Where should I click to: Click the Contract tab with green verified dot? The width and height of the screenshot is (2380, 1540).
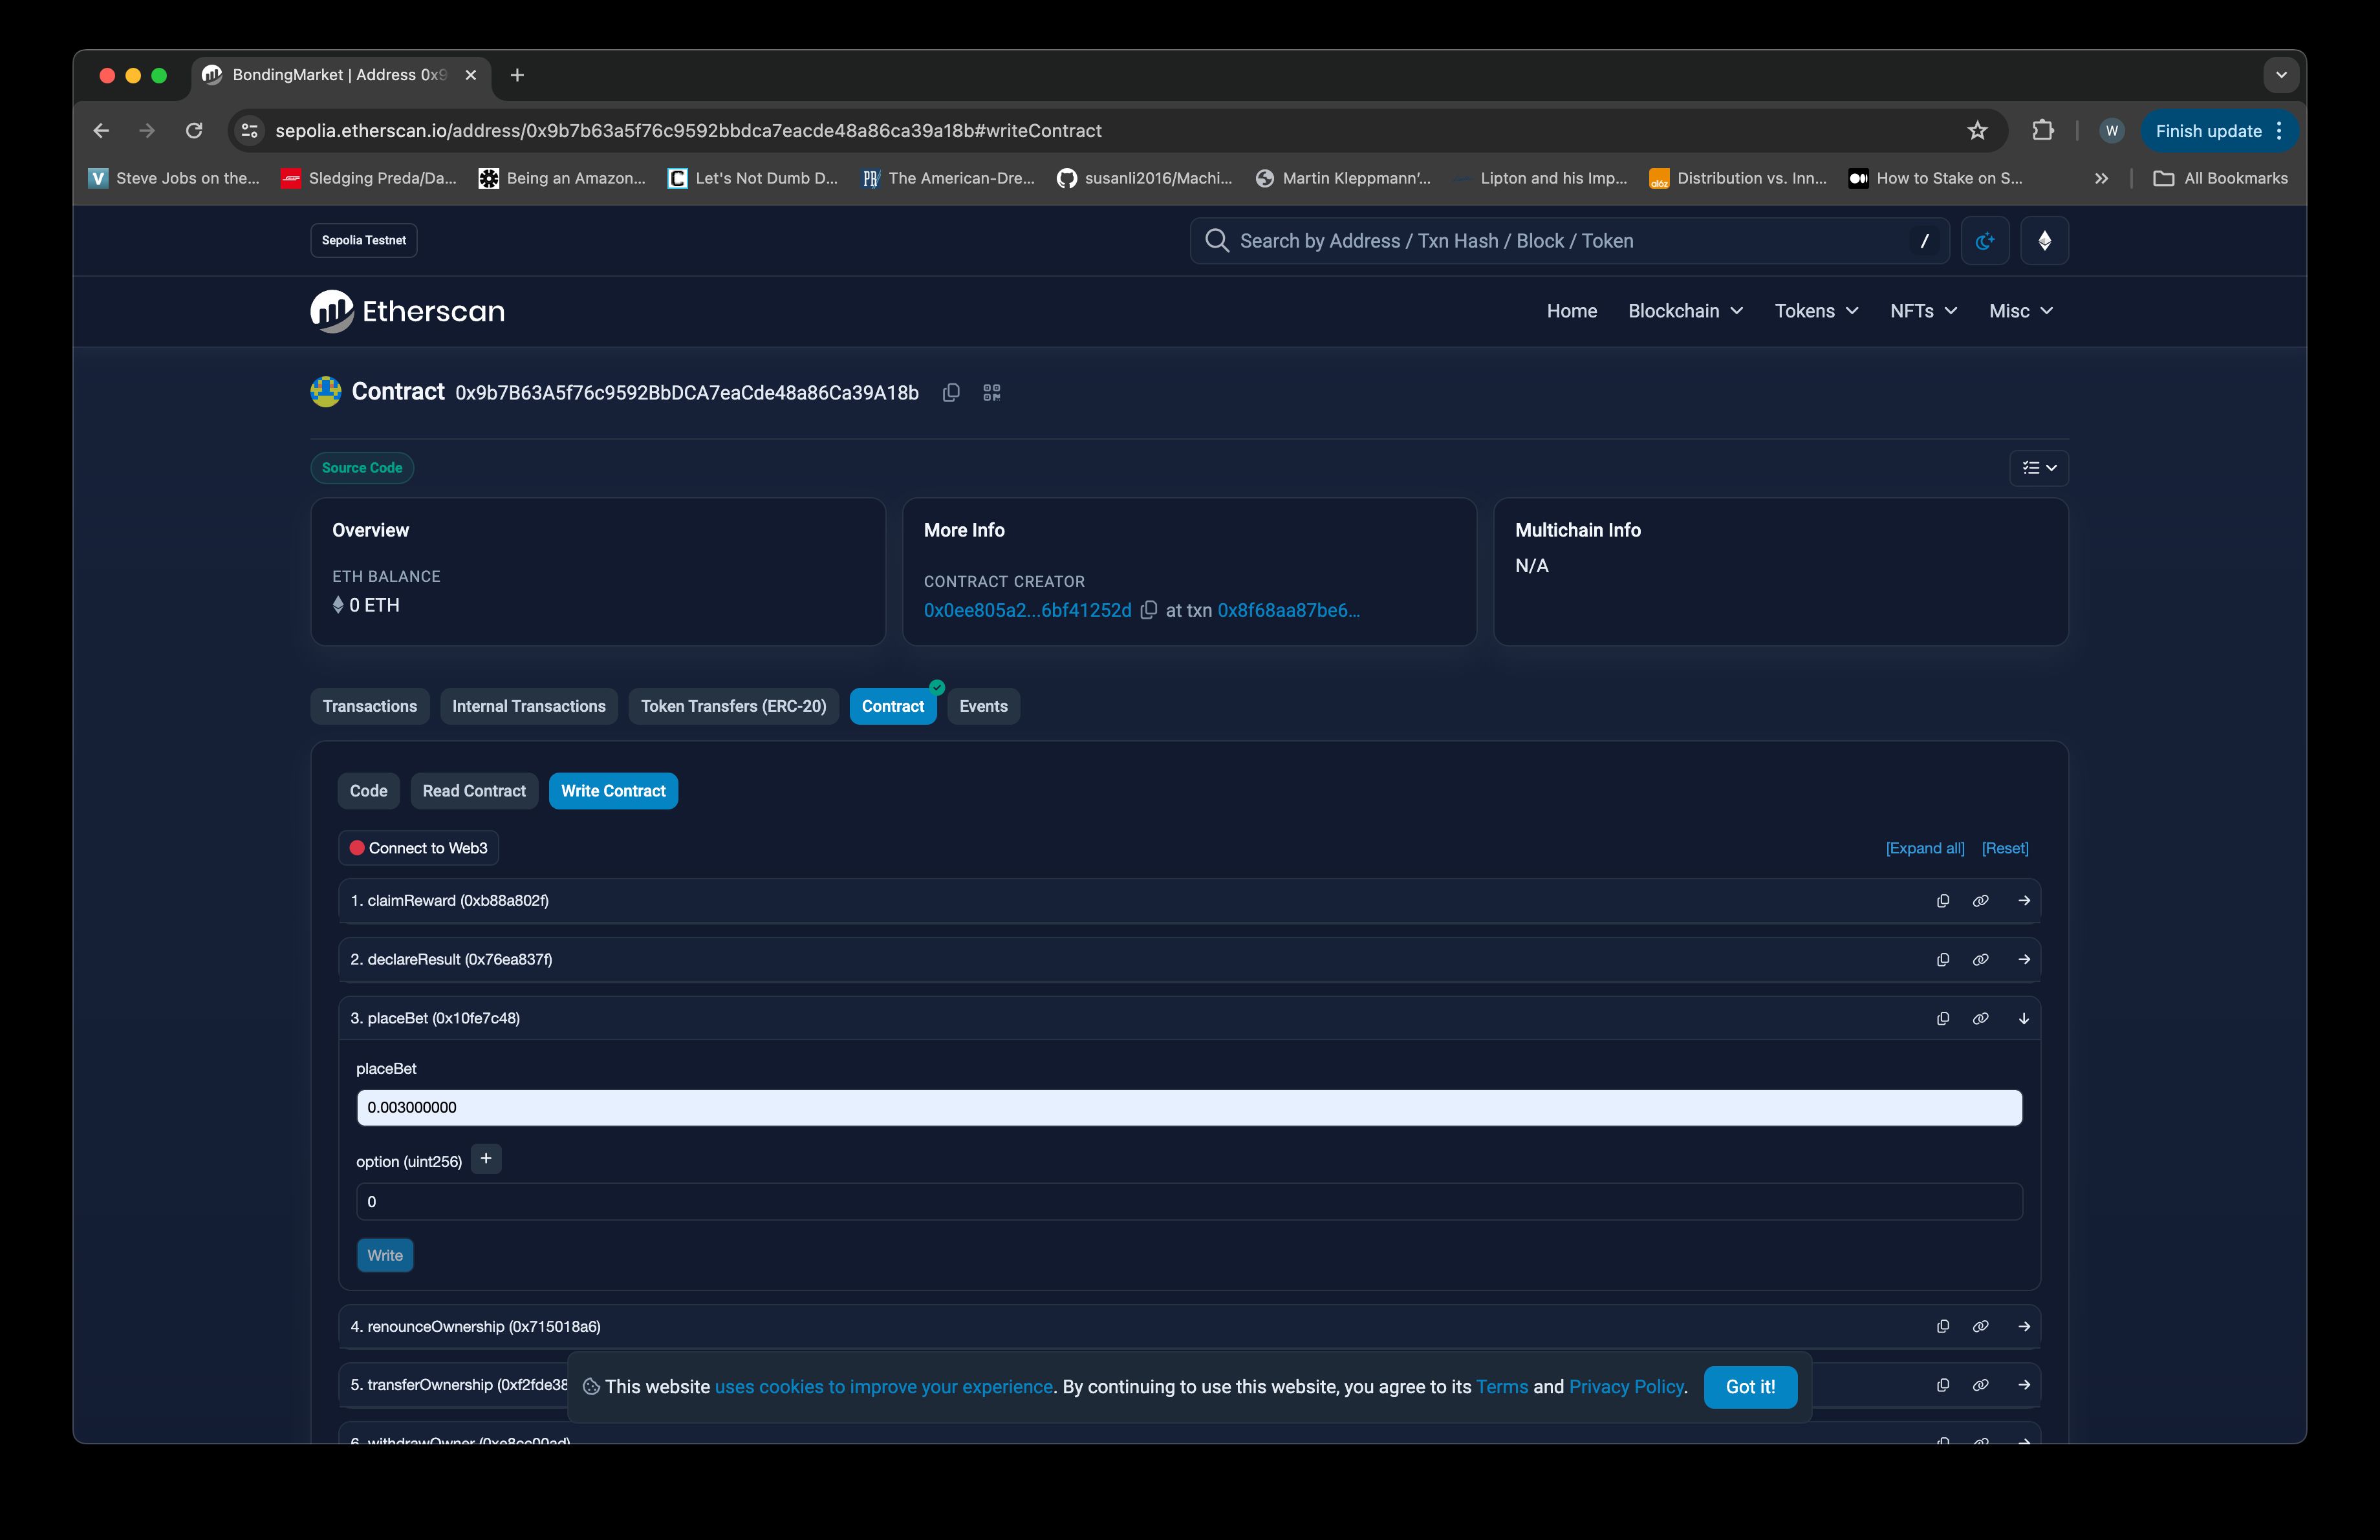(893, 706)
